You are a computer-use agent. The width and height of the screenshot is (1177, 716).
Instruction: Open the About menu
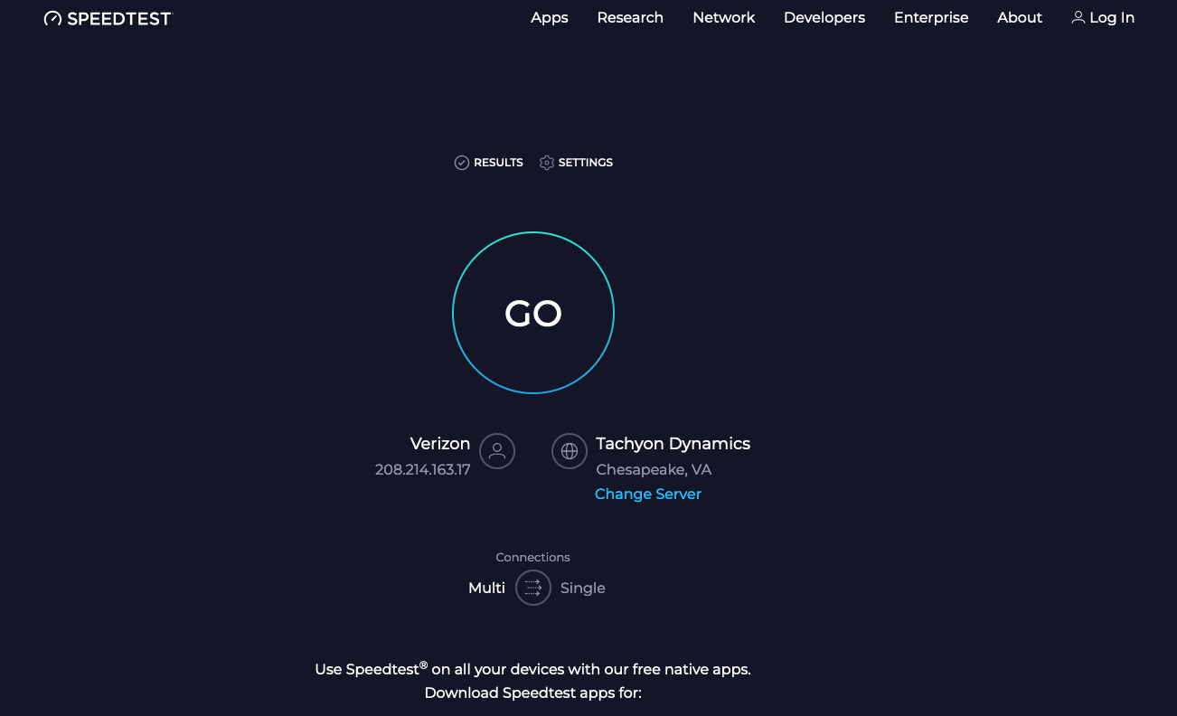point(1020,17)
